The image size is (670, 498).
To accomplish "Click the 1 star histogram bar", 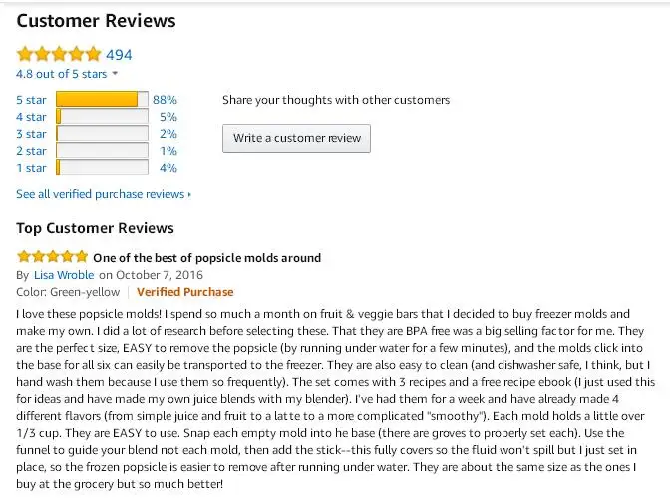I will tap(102, 168).
